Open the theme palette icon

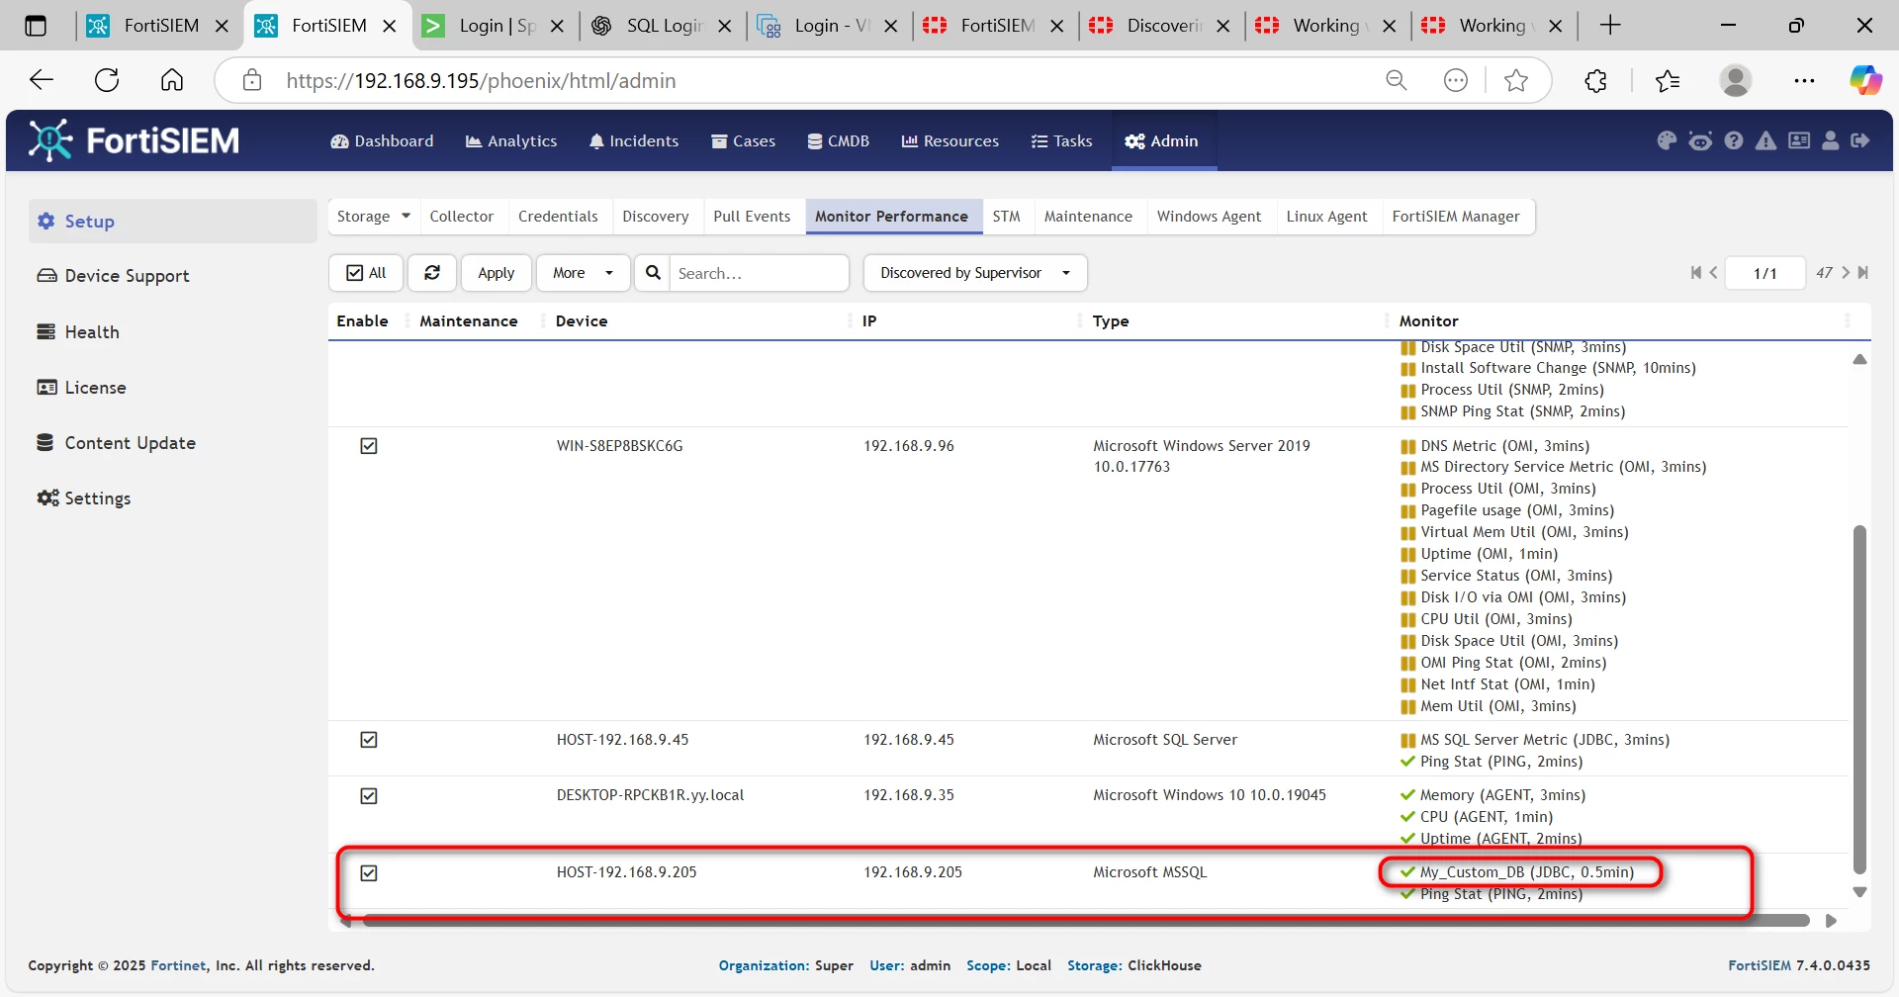[1667, 140]
